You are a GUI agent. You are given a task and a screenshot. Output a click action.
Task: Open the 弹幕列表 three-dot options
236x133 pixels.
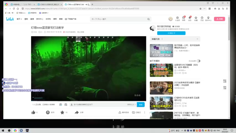coord(162,39)
